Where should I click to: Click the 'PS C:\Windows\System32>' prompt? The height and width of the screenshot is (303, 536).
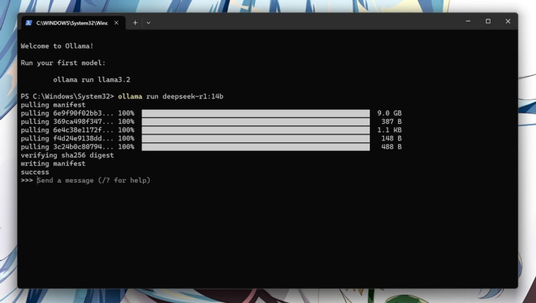click(67, 96)
